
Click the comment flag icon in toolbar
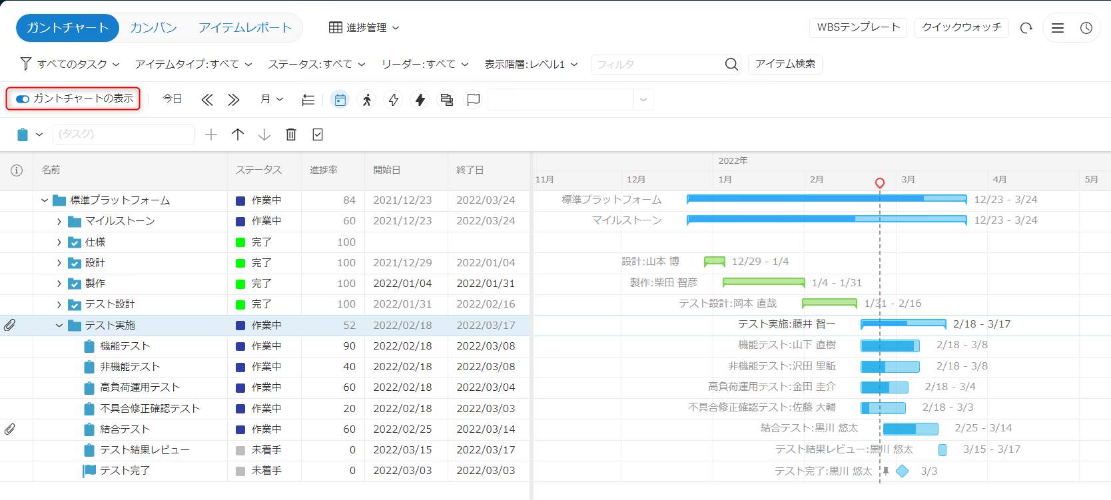coord(474,100)
